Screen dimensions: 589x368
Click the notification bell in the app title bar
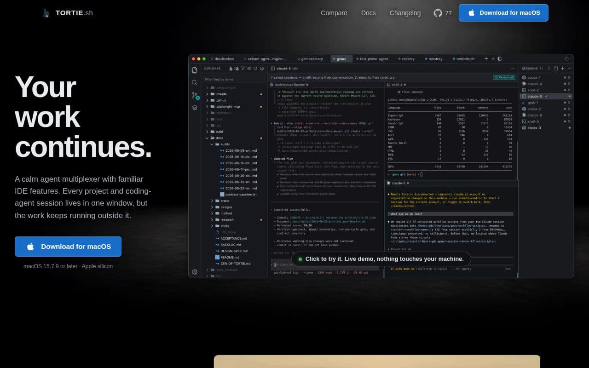point(567,59)
